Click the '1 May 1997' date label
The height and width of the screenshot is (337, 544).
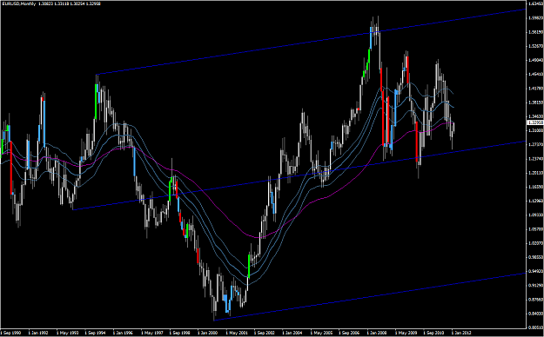(151, 333)
